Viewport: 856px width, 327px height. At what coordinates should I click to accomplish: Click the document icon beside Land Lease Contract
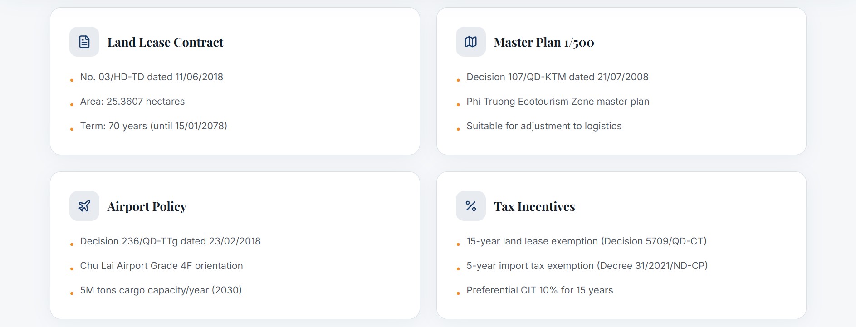[x=84, y=42]
